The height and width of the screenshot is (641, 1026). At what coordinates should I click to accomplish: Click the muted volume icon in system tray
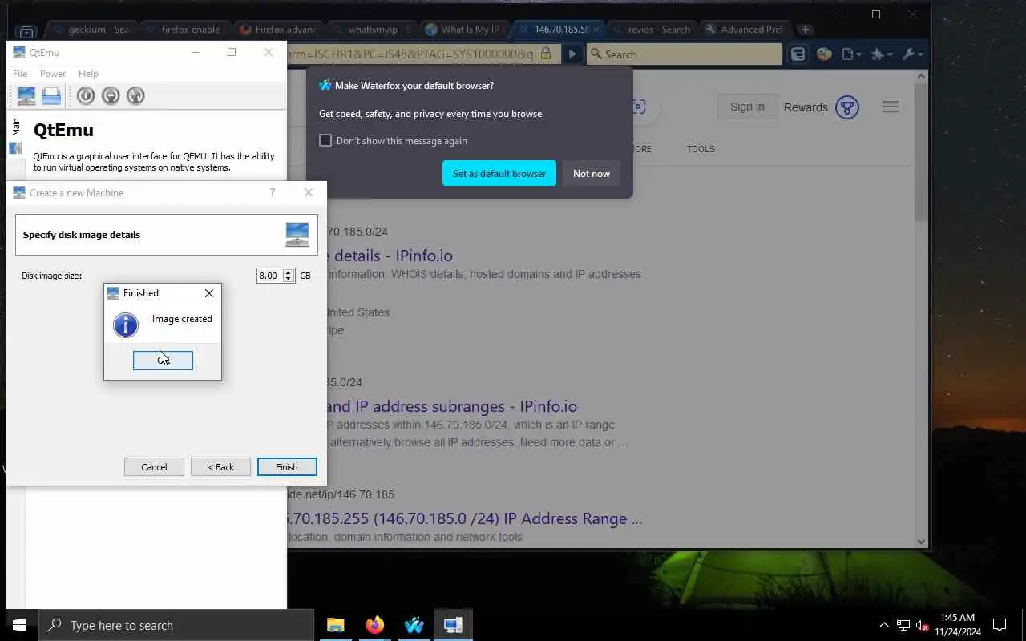point(923,625)
